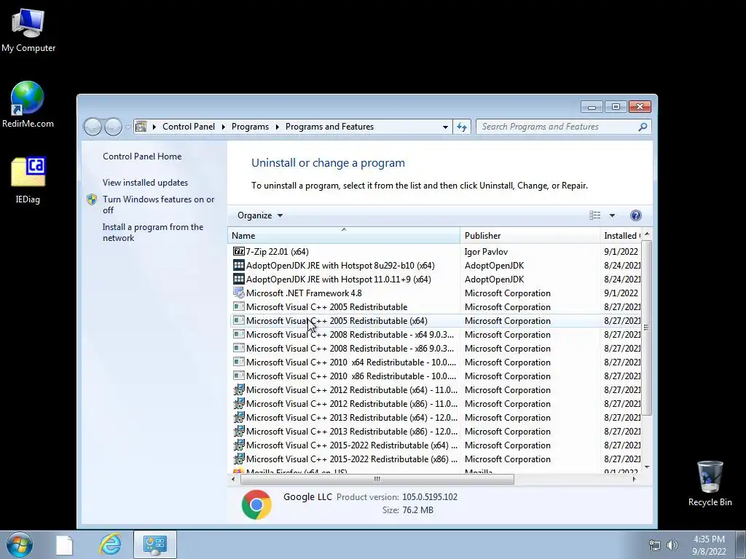Click the Forward navigation arrow button
Viewport: 746px width, 559px height.
point(113,127)
